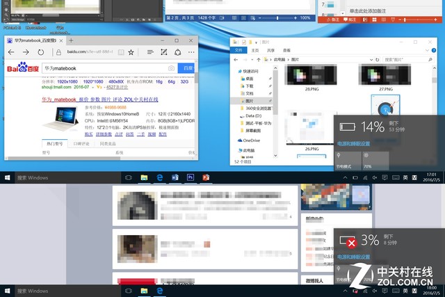Switch the 英 input language indicator at 17:01
The width and height of the screenshot is (445, 297).
(x=405, y=178)
